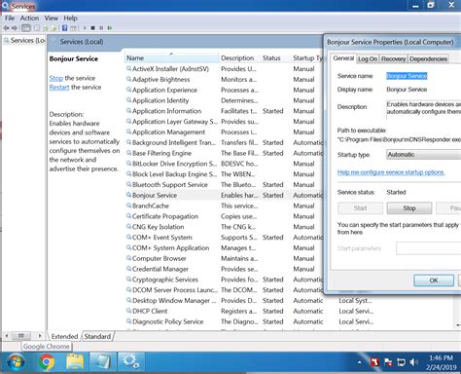
Task: Click the Stop the service link
Action: [56, 78]
